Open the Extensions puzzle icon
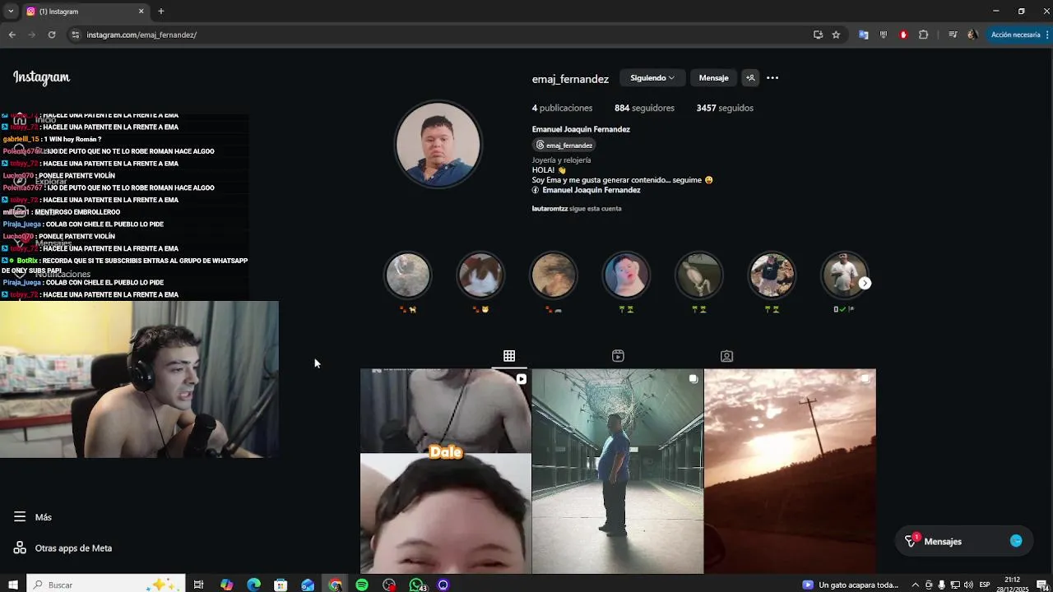The width and height of the screenshot is (1053, 592). click(923, 35)
